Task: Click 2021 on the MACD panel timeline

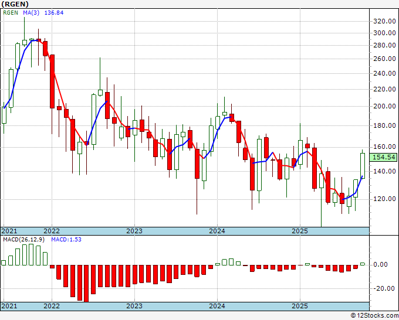Action: [9, 306]
